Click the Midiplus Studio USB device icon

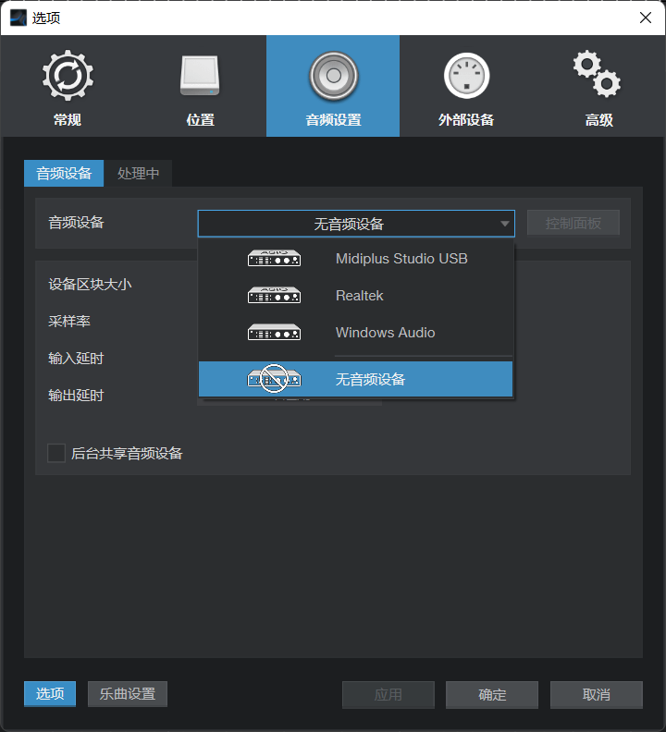point(275,258)
